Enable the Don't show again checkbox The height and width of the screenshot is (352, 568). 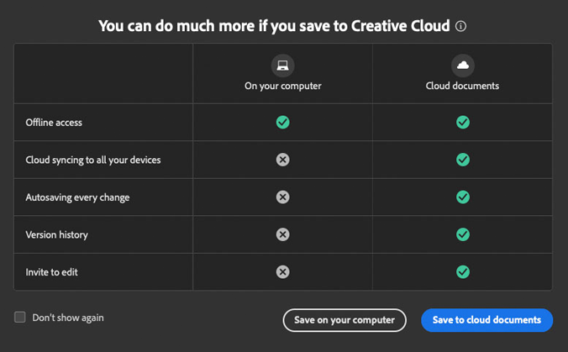20,317
